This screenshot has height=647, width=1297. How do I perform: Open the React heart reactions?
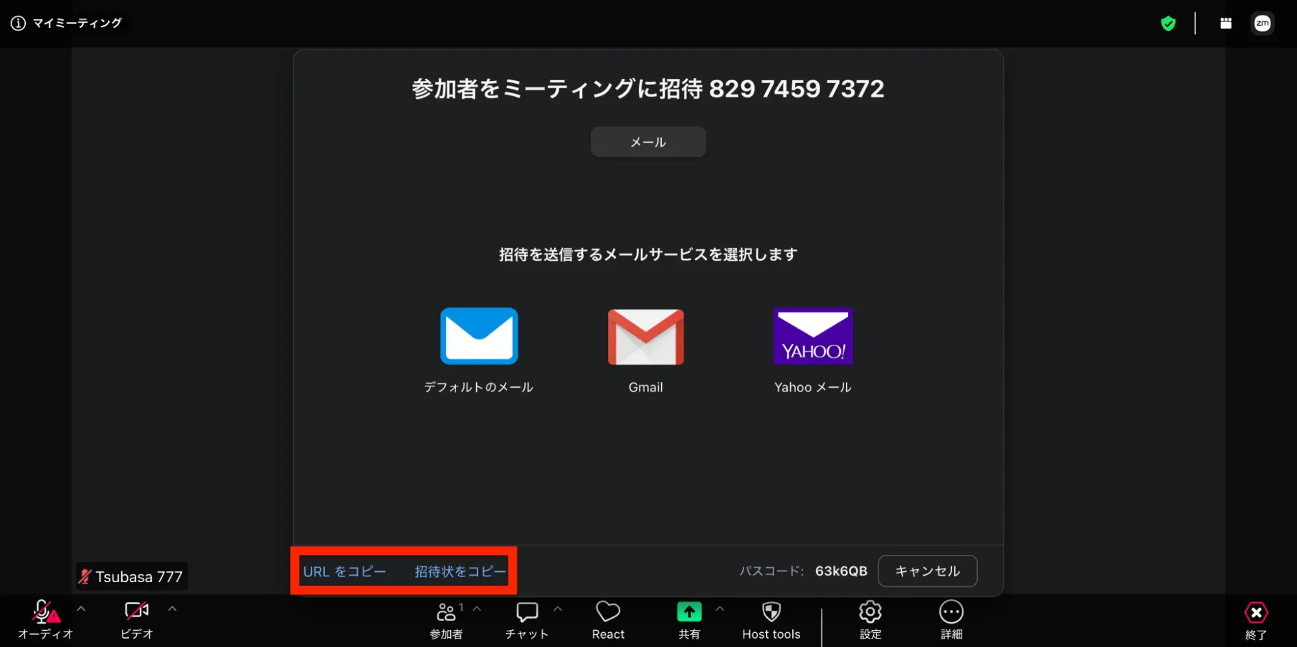tap(608, 620)
